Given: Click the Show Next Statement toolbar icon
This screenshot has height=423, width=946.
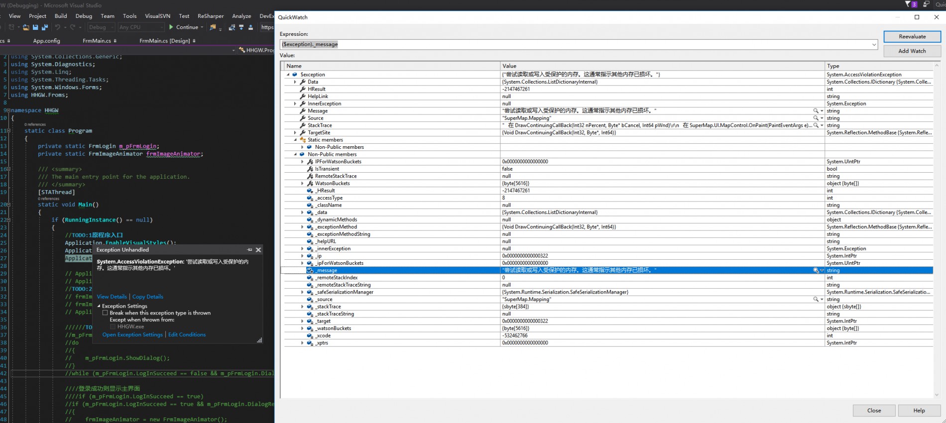Looking at the screenshot, I should point(232,27).
